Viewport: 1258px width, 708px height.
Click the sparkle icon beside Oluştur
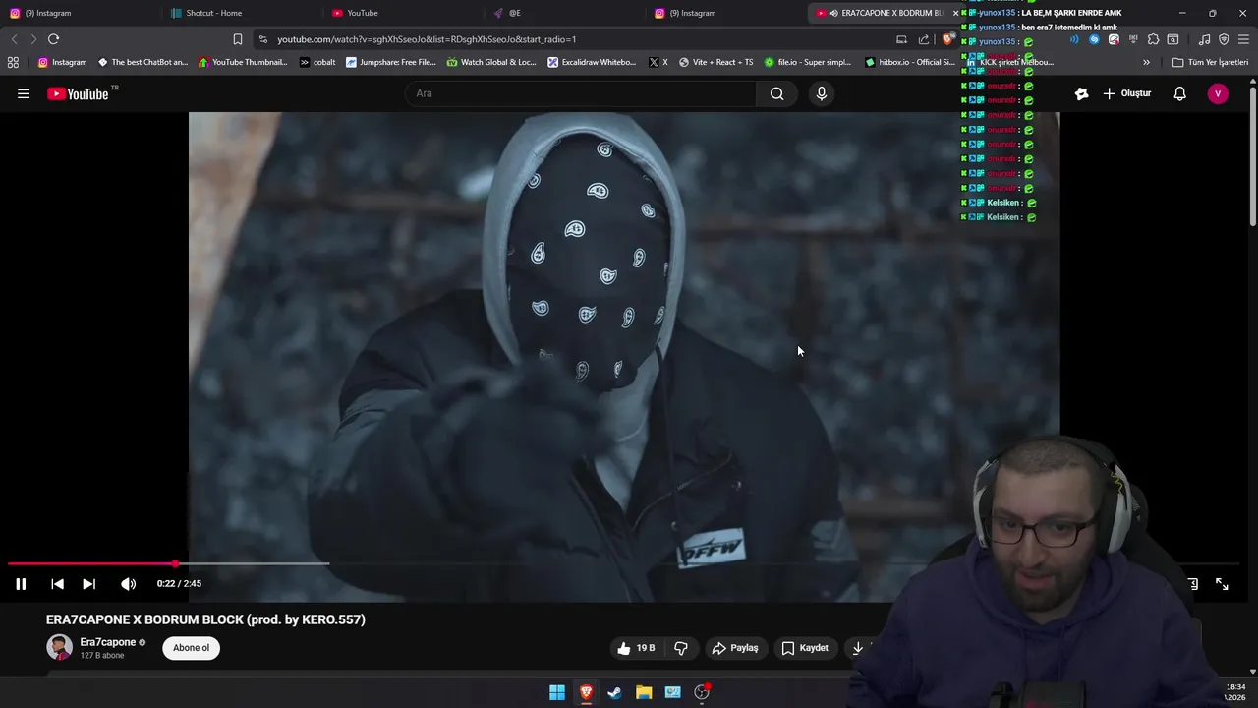click(x=1081, y=93)
